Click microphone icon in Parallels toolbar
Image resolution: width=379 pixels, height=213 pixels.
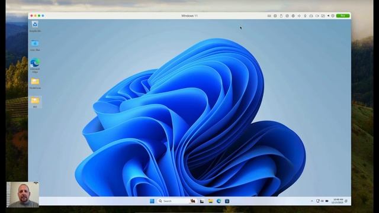(305, 16)
